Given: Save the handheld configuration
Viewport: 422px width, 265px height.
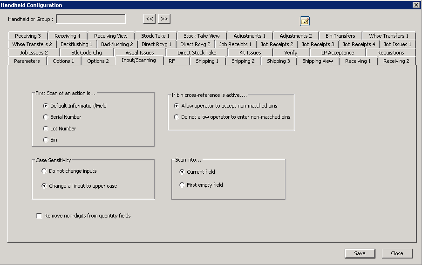Looking at the screenshot, I should 360,253.
